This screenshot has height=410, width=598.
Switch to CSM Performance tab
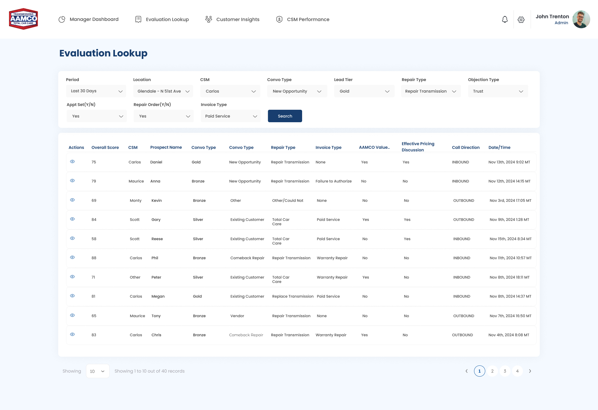click(x=308, y=19)
